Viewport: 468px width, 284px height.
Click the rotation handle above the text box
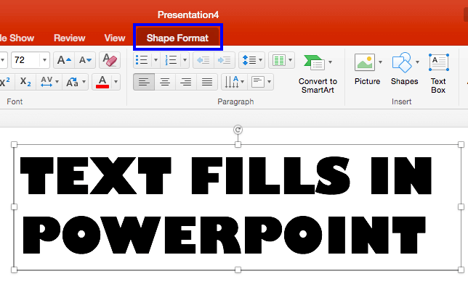coord(238,130)
